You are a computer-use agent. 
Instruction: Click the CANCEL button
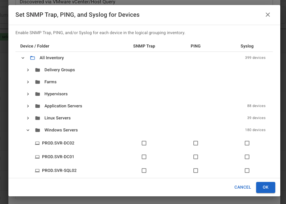click(243, 187)
